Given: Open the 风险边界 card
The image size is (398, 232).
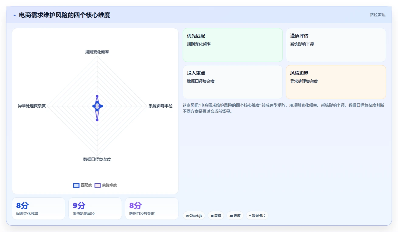Looking at the screenshot, I should tap(336, 82).
